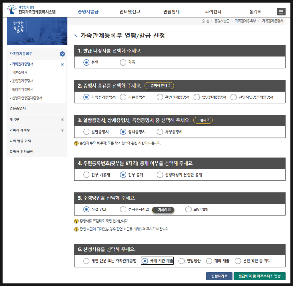Open 기본증명서 in the sidebar
Image resolution: width=293 pixels, height=286 pixels.
point(20,73)
